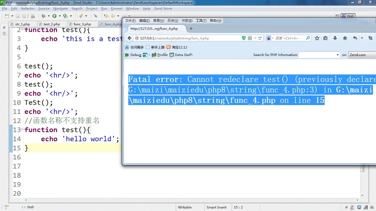Image resolution: width=376 pixels, height=211 pixels.
Task: Go to browser home page icon
Action: [x=345, y=38]
